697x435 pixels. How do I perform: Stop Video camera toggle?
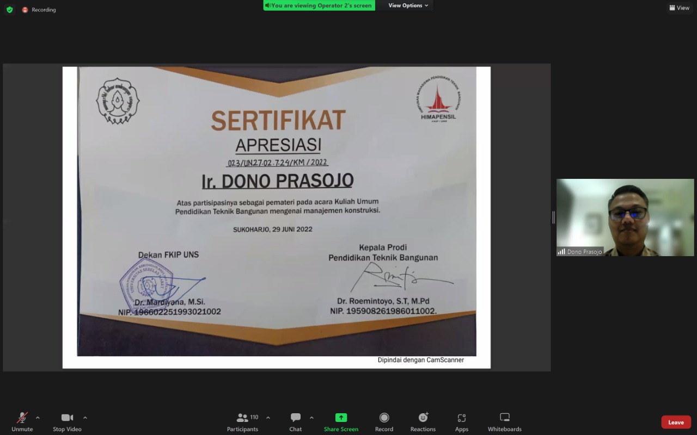[67, 421]
